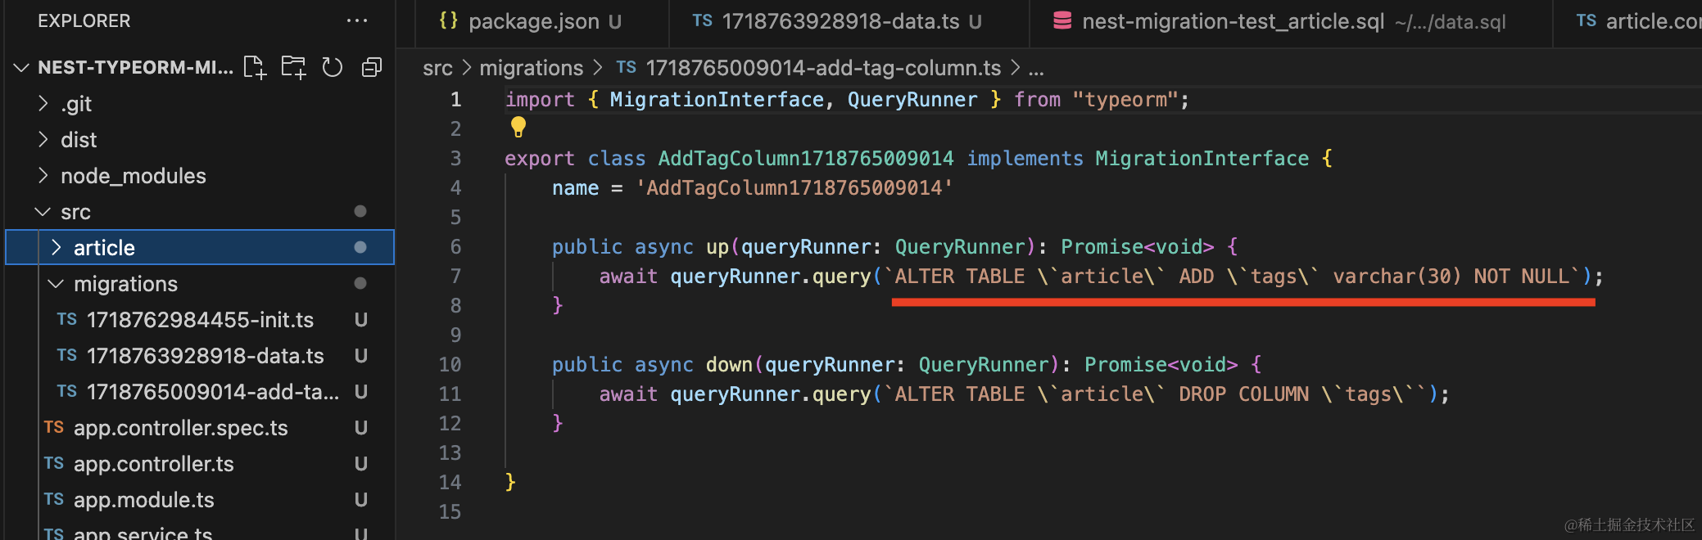The height and width of the screenshot is (540, 1702).
Task: Click the yellow lightbulb quick-fix icon
Action: pos(518,127)
